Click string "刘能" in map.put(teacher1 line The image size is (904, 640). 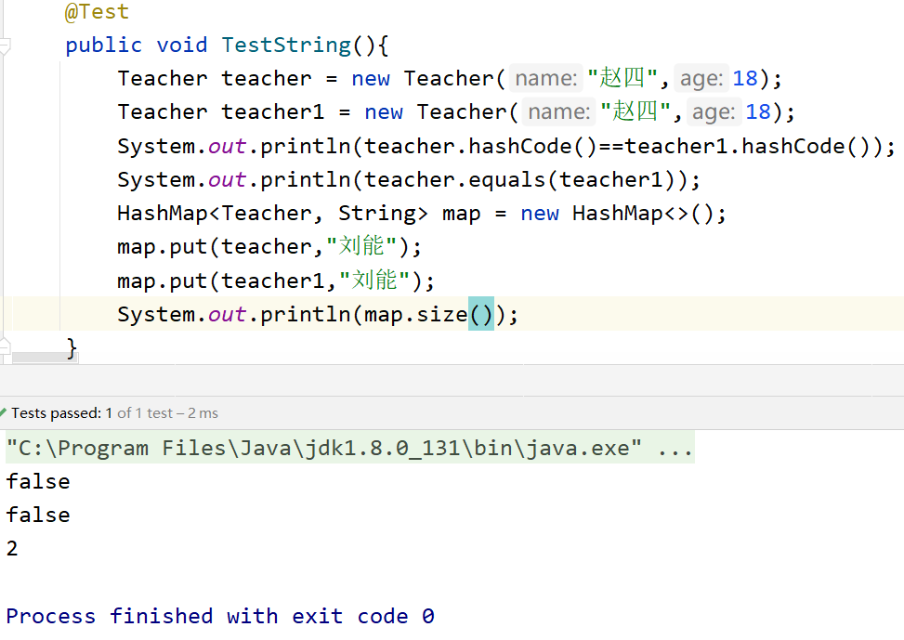click(x=374, y=281)
